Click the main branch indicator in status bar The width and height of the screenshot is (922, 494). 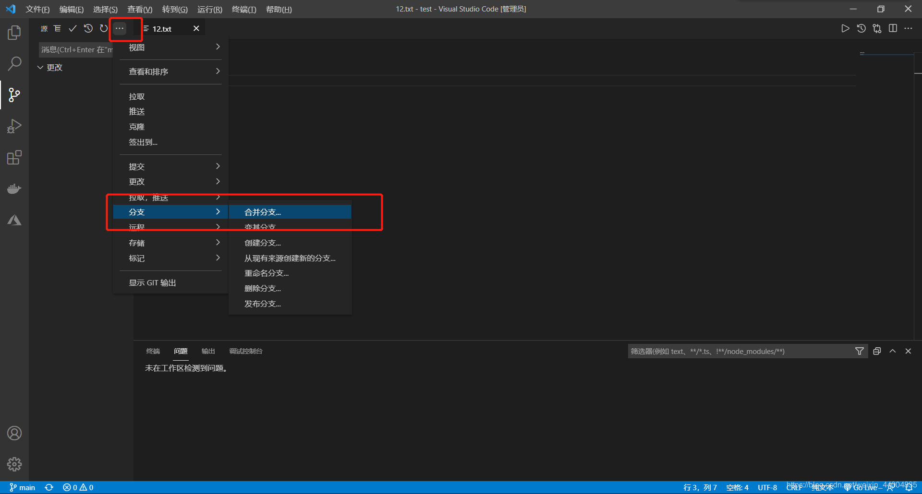(23, 487)
